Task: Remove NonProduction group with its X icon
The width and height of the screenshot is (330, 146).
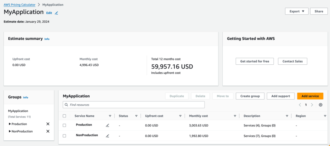Action: [48, 131]
